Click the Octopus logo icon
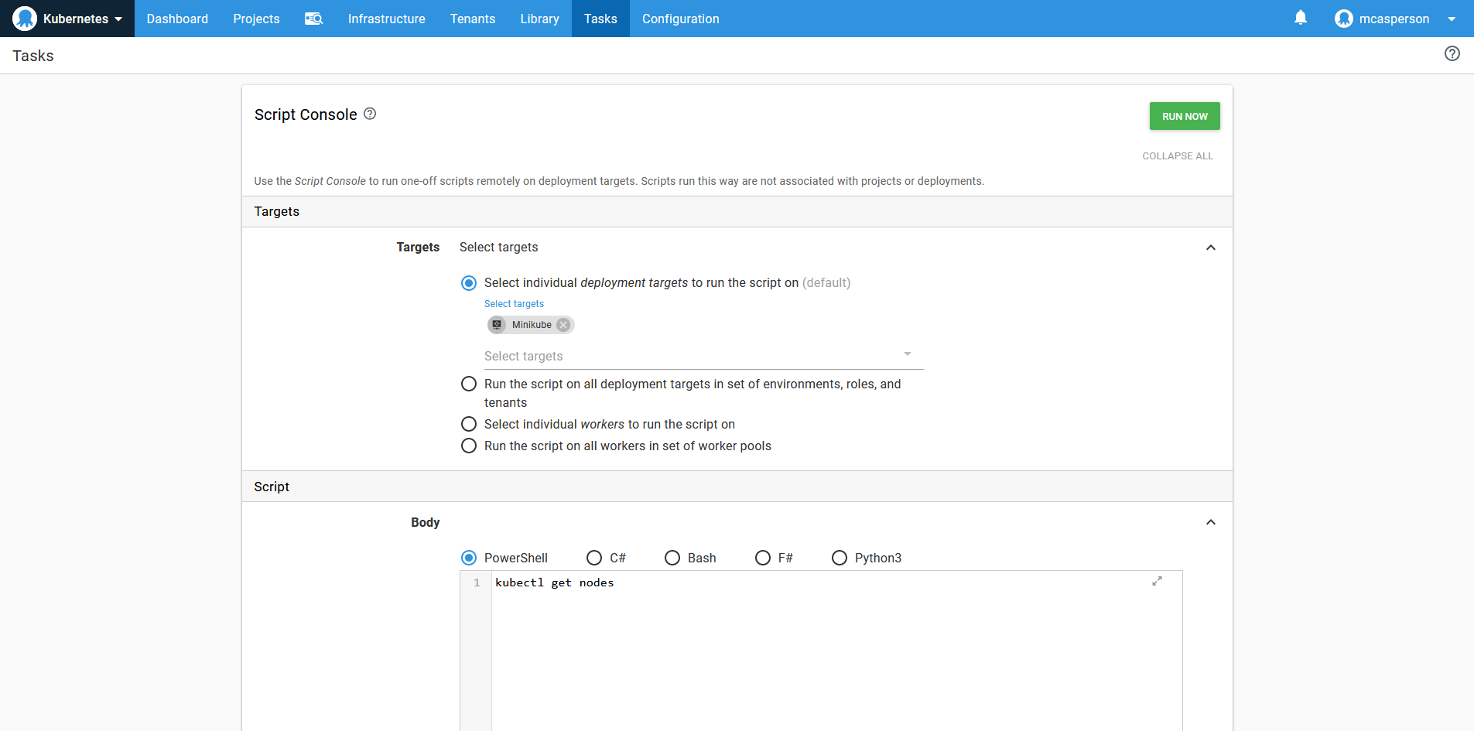This screenshot has height=731, width=1474. [25, 19]
